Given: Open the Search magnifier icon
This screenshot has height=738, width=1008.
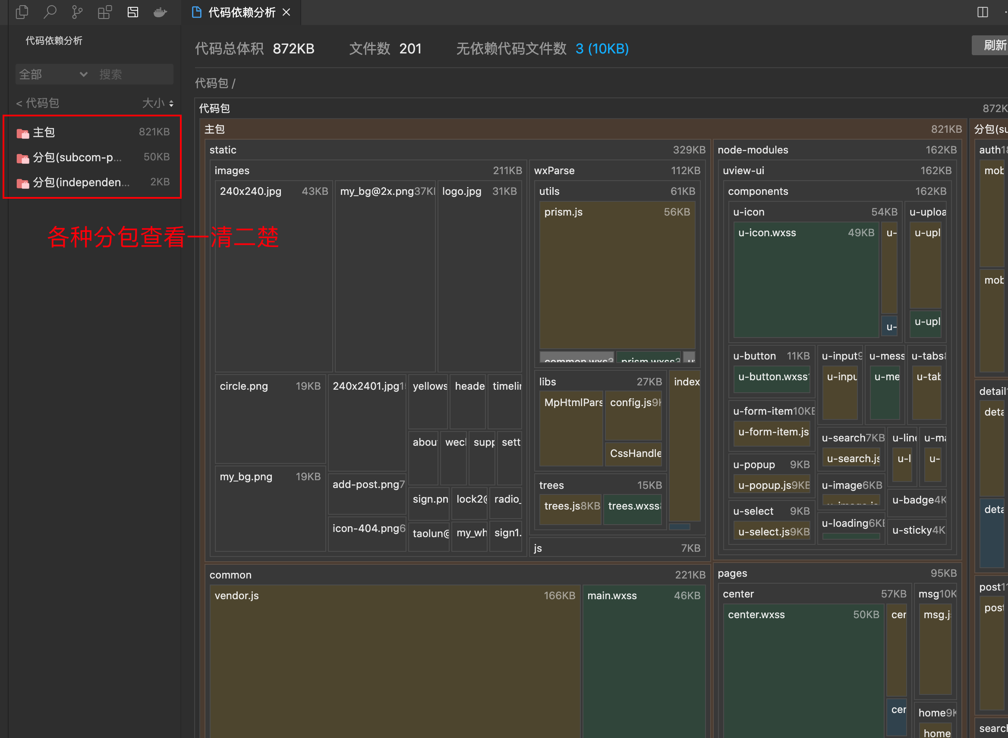Looking at the screenshot, I should point(49,12).
